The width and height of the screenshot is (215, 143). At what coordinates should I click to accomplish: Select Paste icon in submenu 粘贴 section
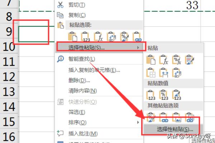pos(151,60)
